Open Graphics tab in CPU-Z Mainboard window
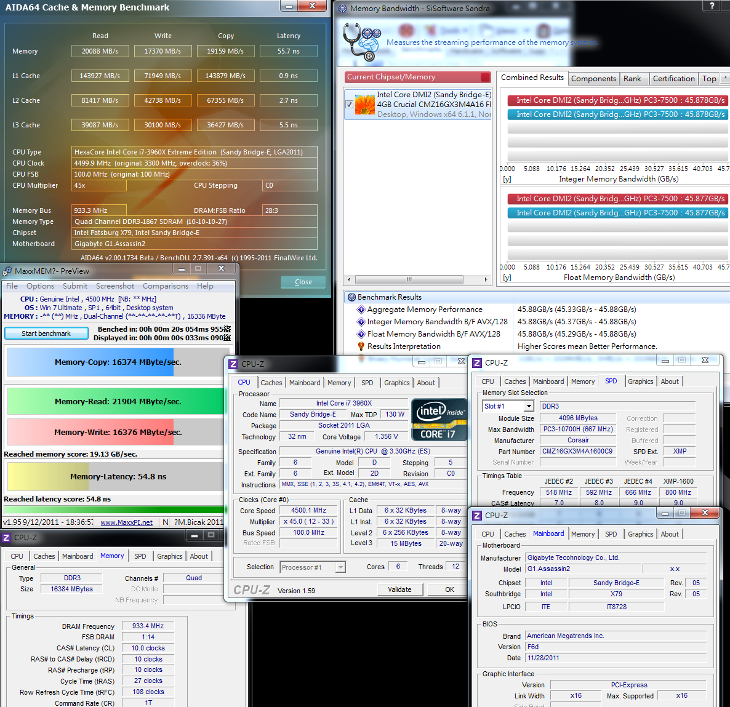 click(640, 534)
